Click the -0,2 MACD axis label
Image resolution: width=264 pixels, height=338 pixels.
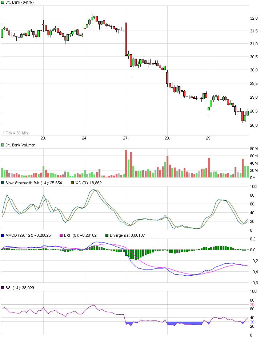point(254,261)
